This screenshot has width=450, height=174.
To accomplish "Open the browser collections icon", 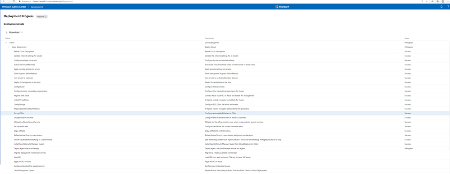I will pos(437,1).
